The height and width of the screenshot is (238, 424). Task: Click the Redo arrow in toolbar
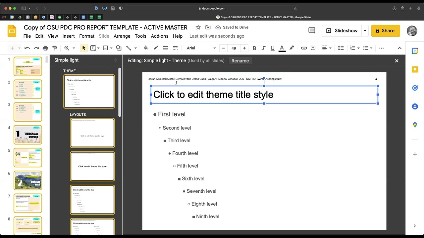coord(36,48)
